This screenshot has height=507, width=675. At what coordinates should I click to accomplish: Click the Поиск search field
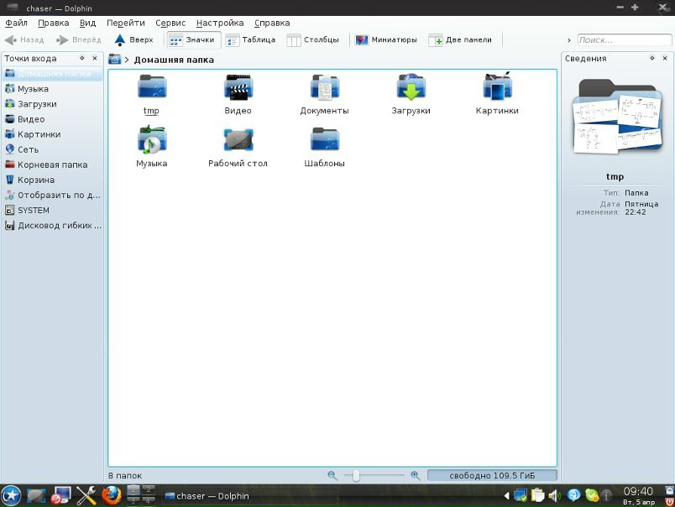pos(623,39)
